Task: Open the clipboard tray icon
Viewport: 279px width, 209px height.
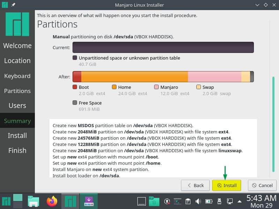Action: coord(188,201)
